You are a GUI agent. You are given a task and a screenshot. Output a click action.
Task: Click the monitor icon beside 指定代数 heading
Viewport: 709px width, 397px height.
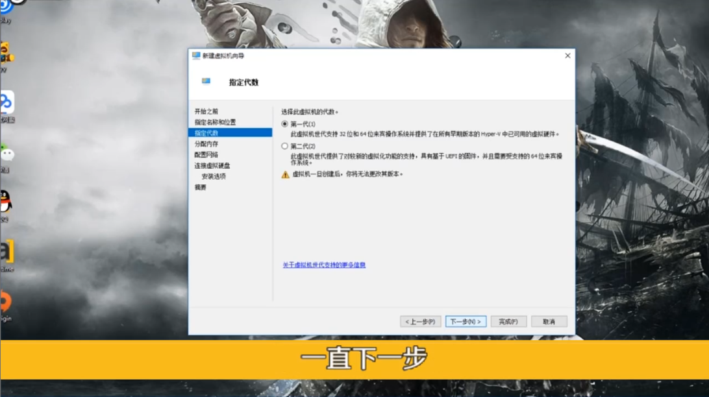[206, 81]
